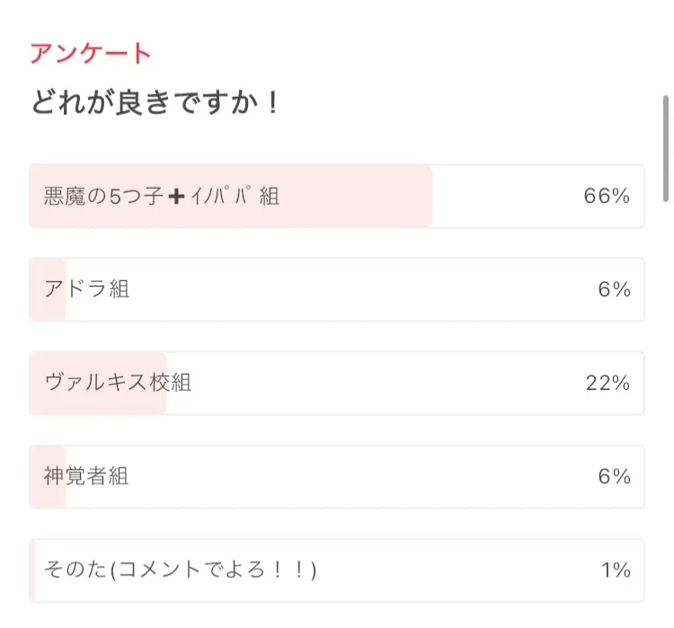
Task: Click the 1% result percentage
Action: (616, 571)
